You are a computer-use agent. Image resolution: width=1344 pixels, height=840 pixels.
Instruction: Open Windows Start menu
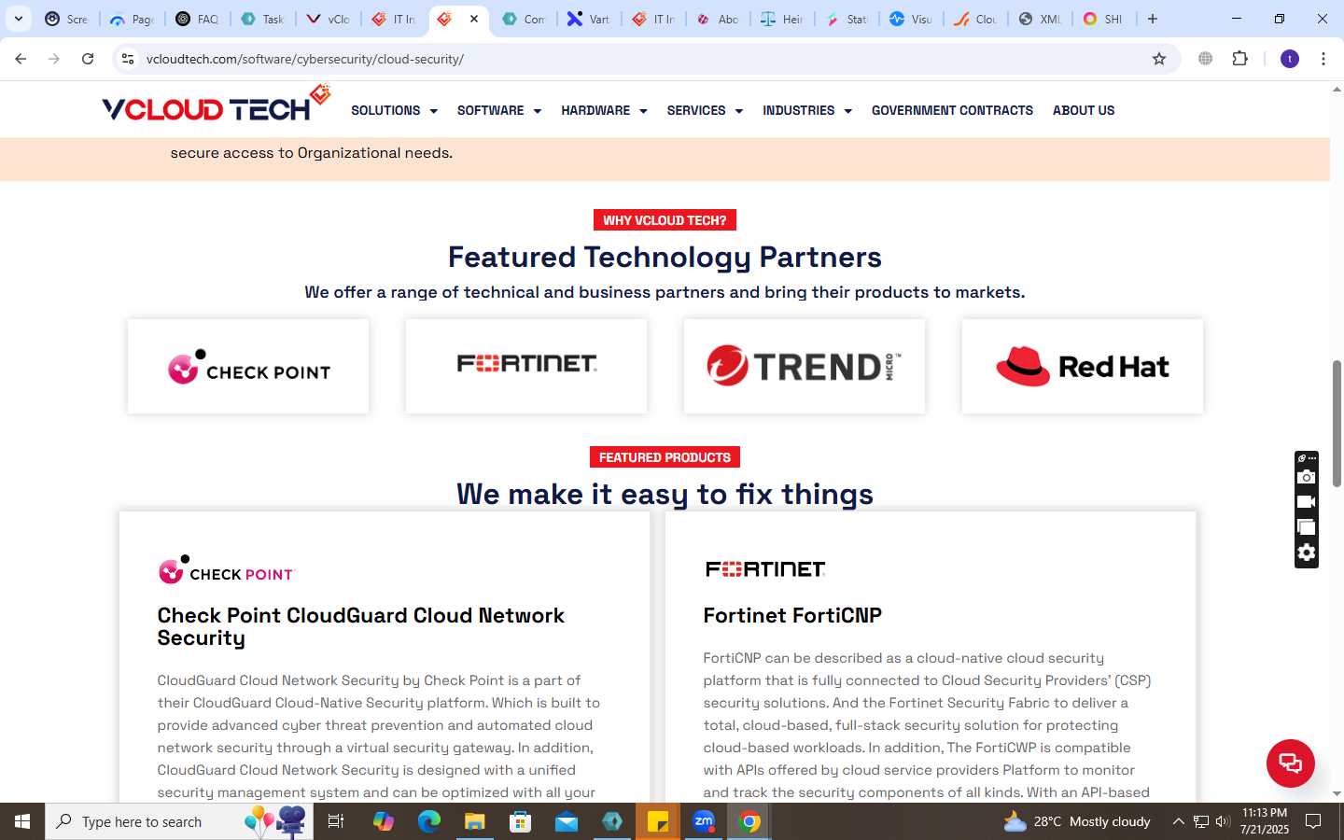[22, 821]
